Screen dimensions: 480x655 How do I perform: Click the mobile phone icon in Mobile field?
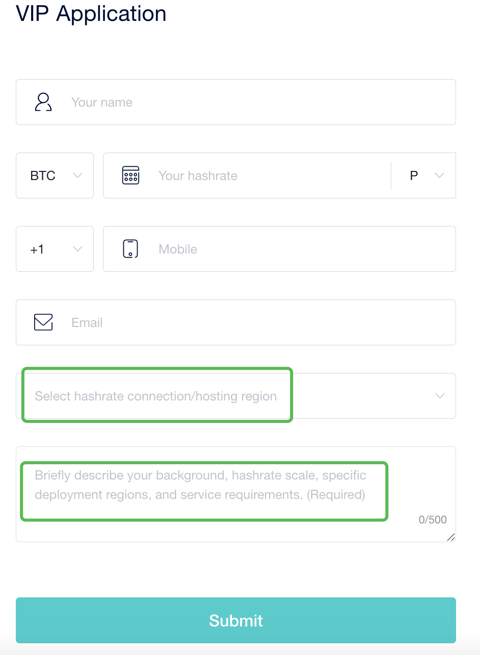[130, 249]
